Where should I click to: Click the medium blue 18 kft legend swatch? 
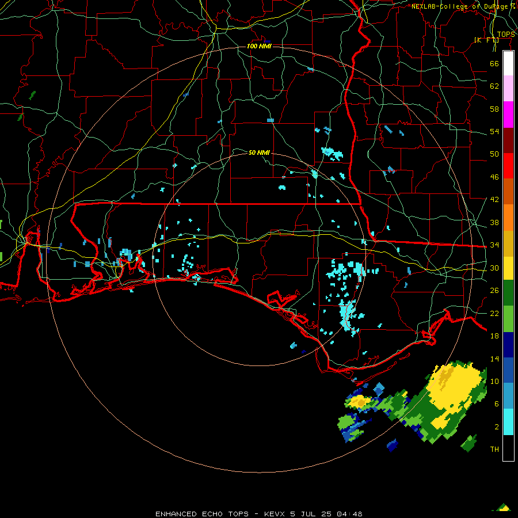(x=508, y=370)
